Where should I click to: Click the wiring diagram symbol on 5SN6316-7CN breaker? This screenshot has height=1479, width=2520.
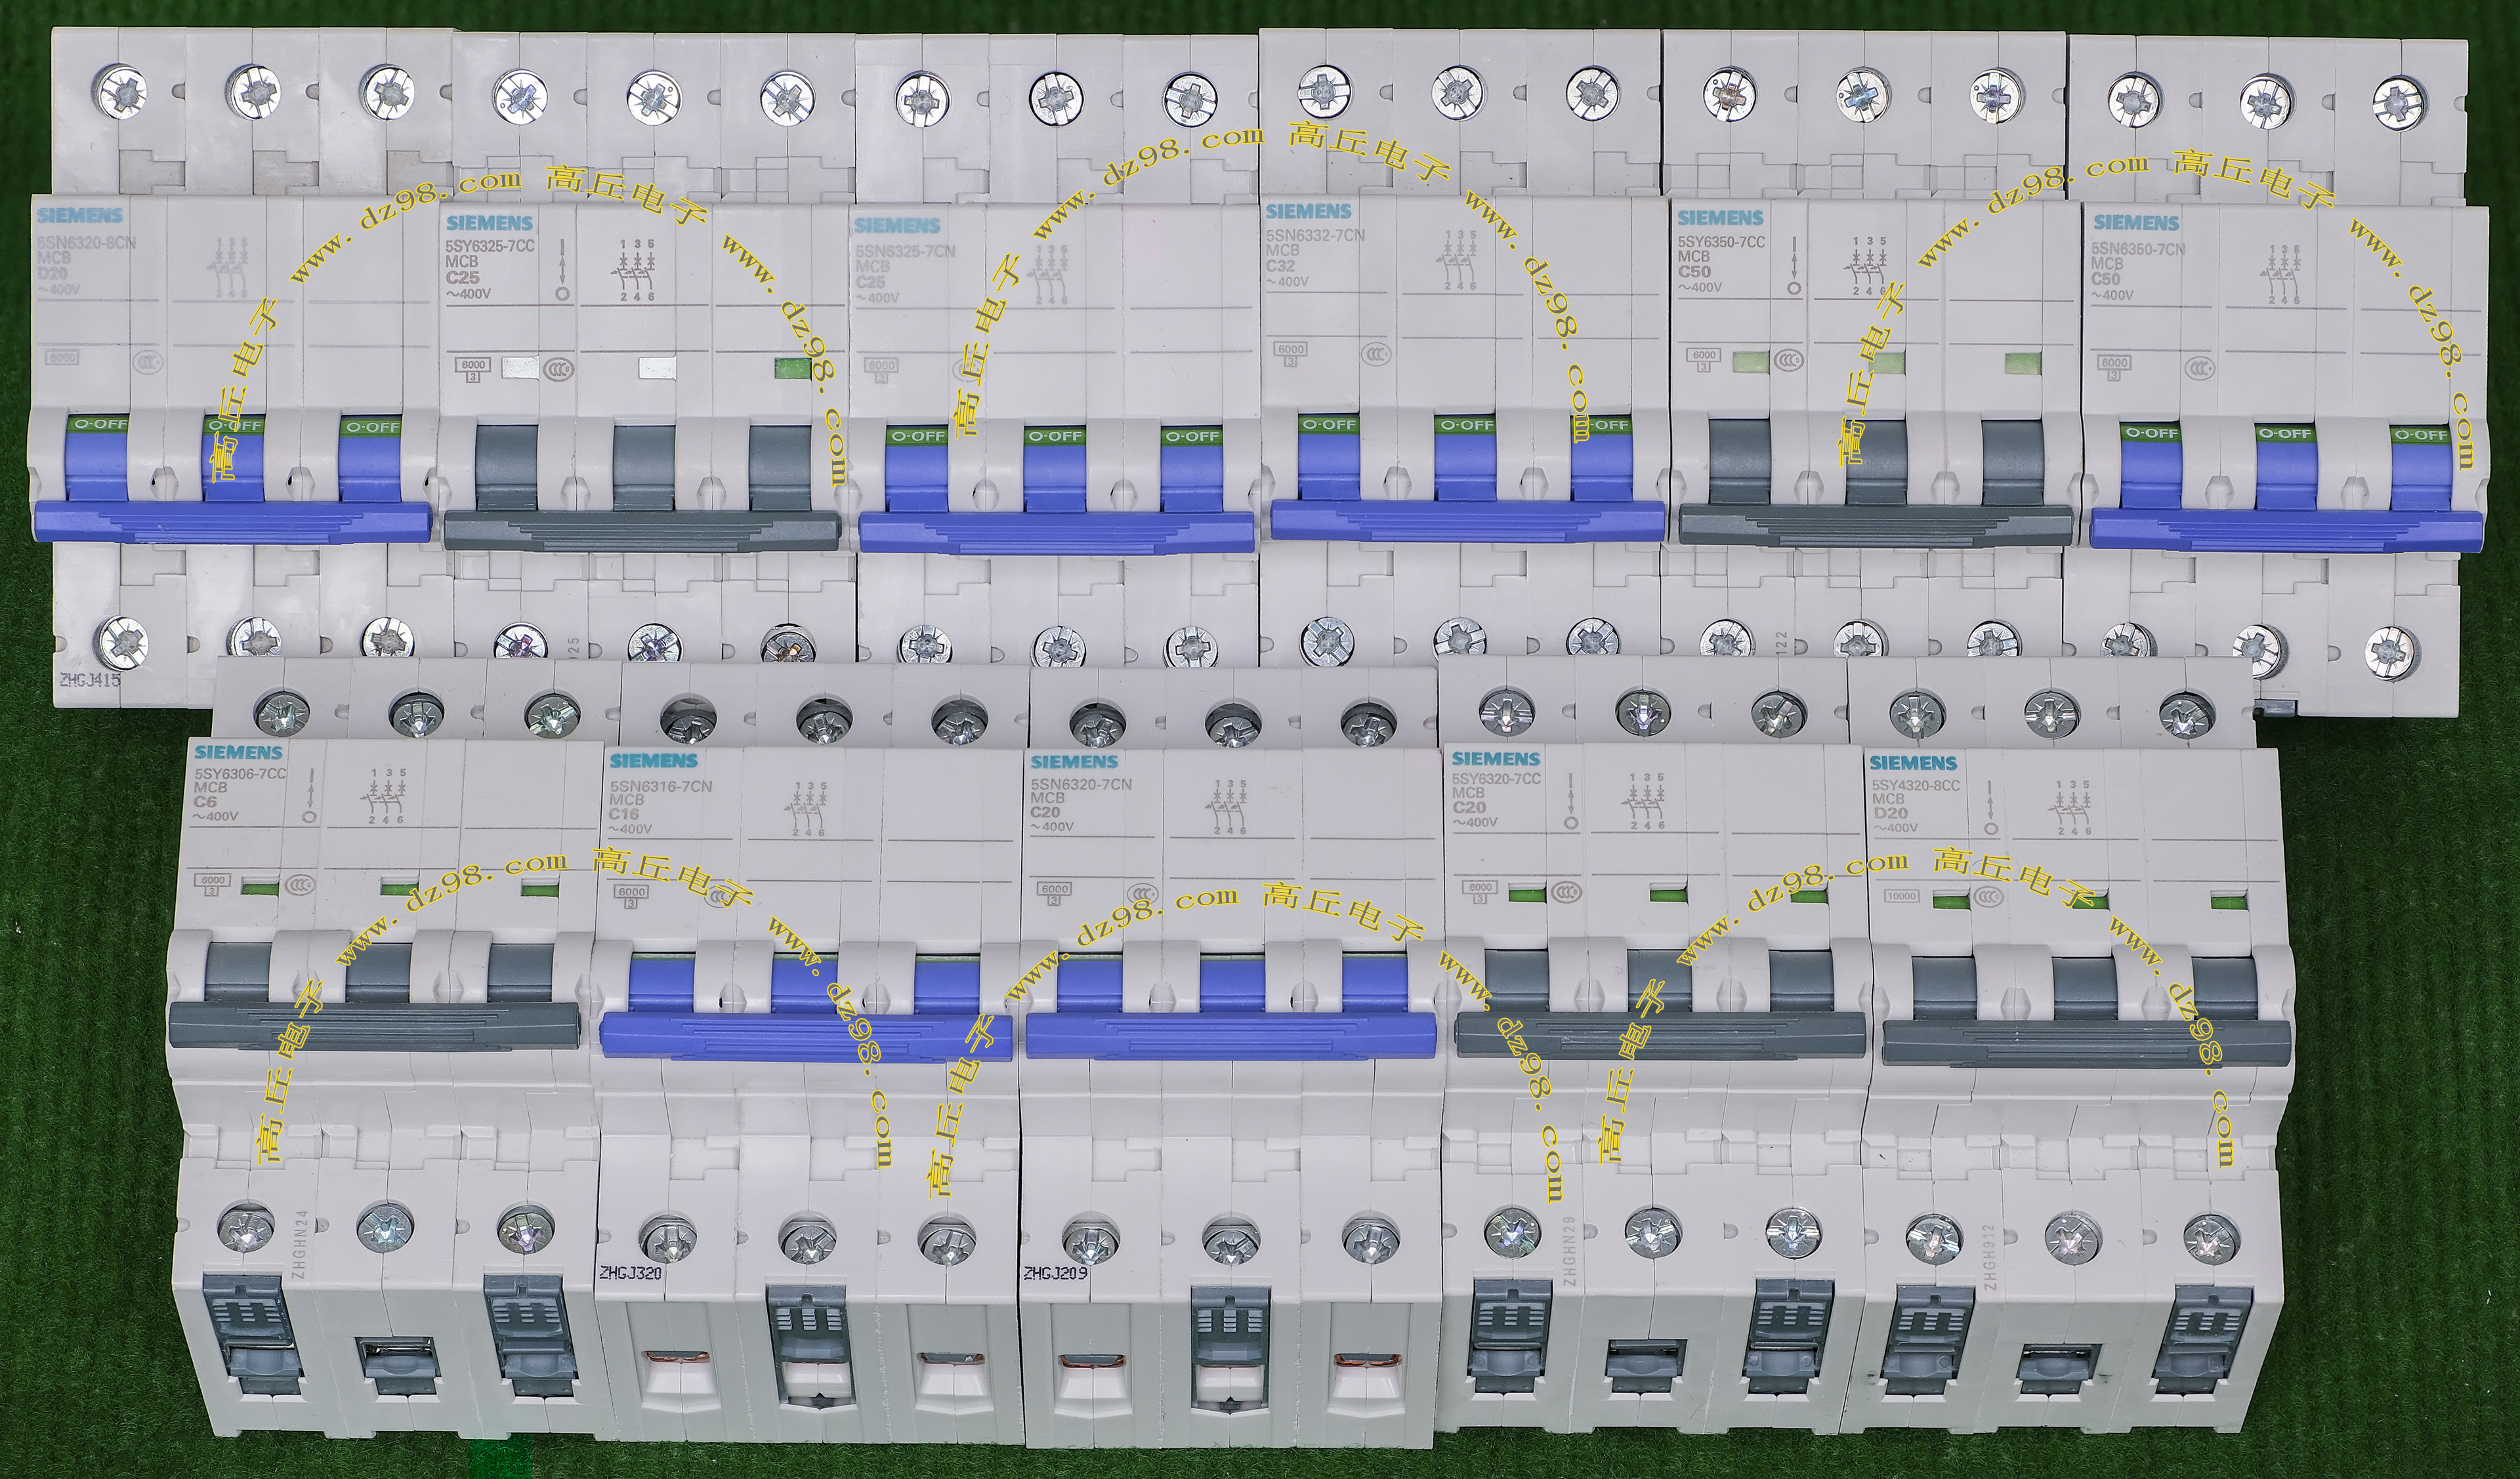808,809
